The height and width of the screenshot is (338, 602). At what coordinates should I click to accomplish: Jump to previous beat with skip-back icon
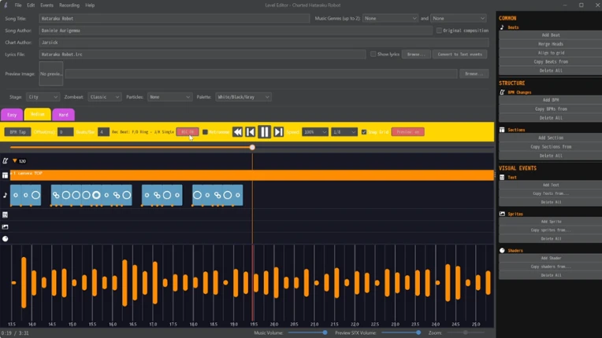pyautogui.click(x=251, y=132)
